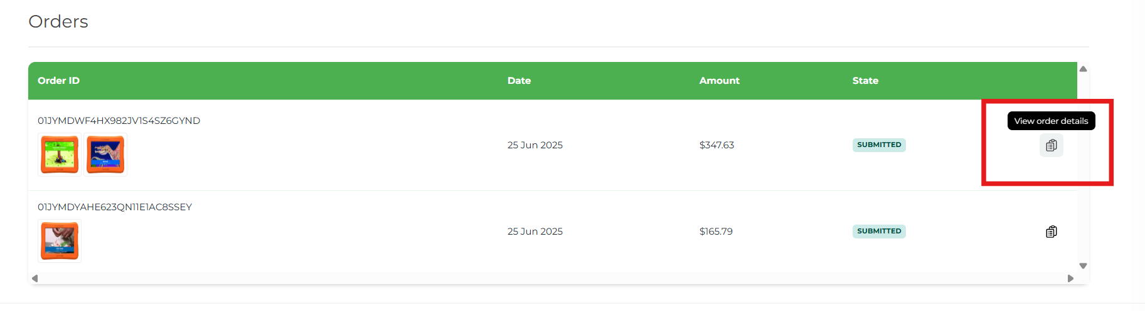Open the green tree tablet product thumbnail

click(x=60, y=155)
